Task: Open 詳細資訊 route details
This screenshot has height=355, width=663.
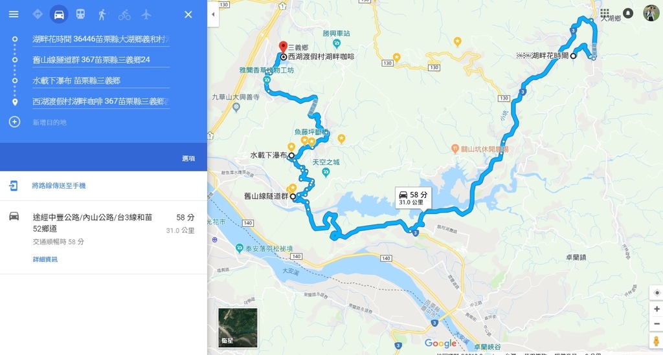Action: (x=45, y=259)
